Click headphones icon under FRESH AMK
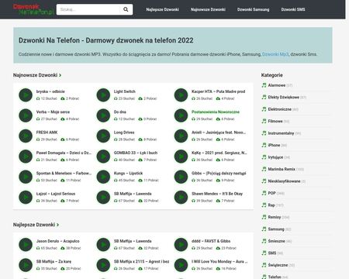The width and height of the screenshot is (349, 279). (x=38, y=139)
